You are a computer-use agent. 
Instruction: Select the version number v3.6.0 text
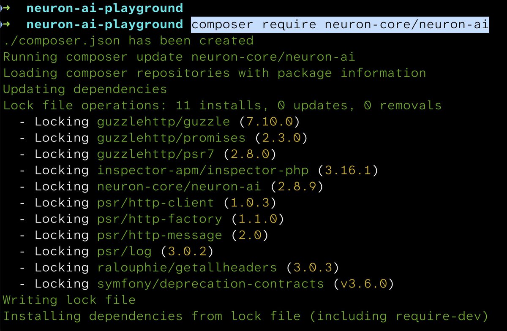coord(363,284)
